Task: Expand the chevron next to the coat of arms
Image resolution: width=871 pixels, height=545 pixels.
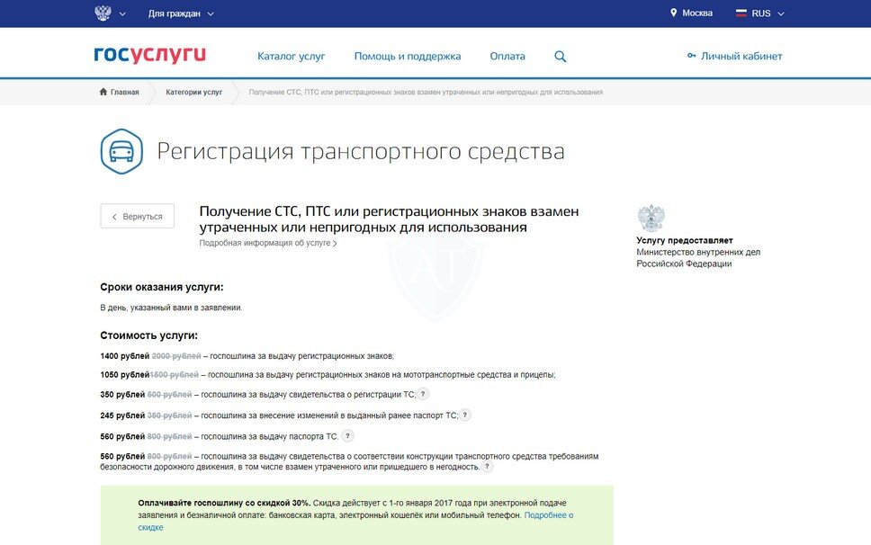Action: point(122,13)
